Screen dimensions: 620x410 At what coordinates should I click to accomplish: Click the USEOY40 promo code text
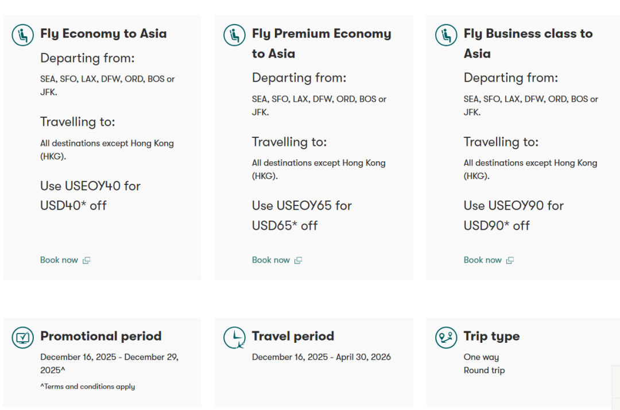click(94, 186)
